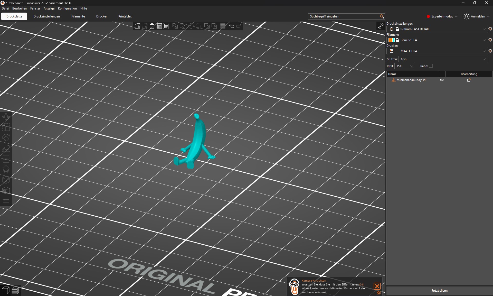Image resolution: width=493 pixels, height=296 pixels.
Task: Click the Jetzt slicen button
Action: (x=439, y=291)
